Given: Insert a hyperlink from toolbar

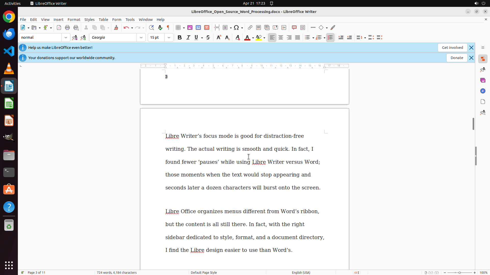Looking at the screenshot, I should [x=250, y=28].
